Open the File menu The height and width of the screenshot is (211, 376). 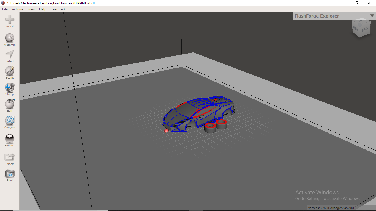[5, 9]
